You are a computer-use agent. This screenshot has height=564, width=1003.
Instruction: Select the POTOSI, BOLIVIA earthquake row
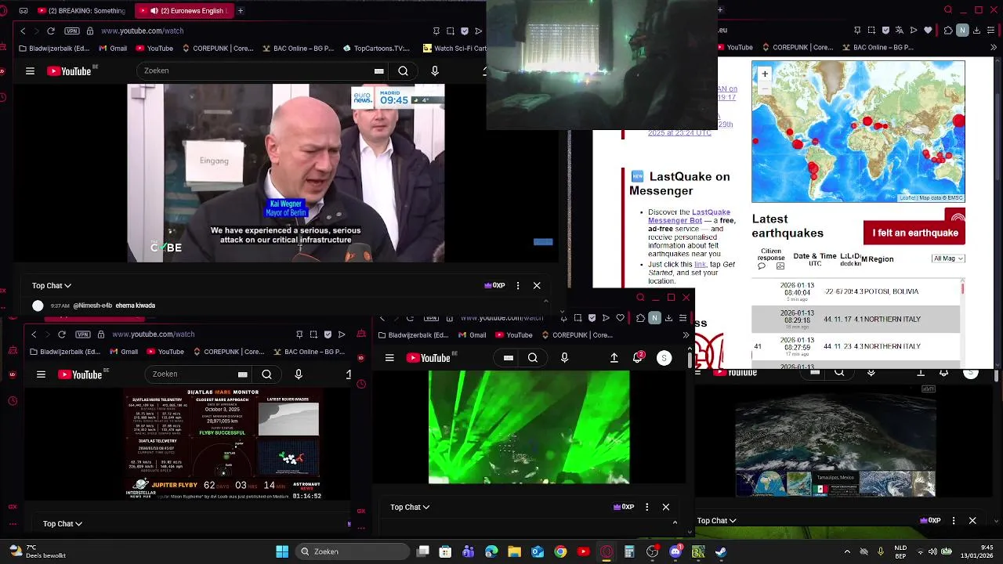[x=856, y=291]
